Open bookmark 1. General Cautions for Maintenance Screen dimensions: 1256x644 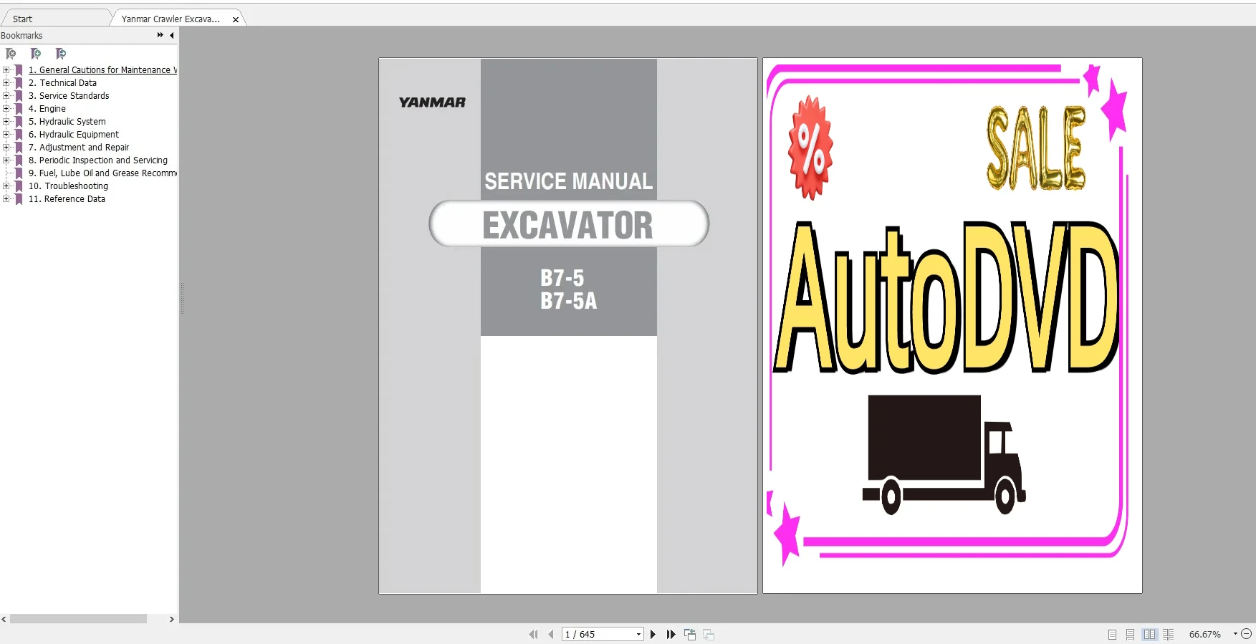click(x=102, y=70)
